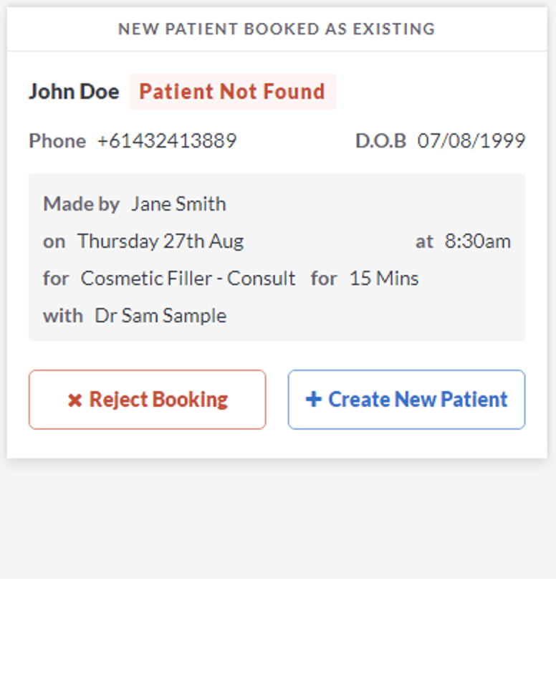Click the Made by label
This screenshot has height=697, width=556.
tap(81, 203)
